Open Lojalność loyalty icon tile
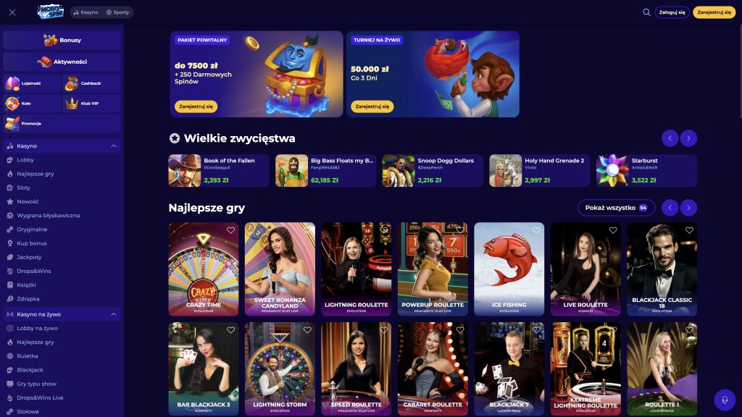The height and width of the screenshot is (417, 742). [32, 83]
